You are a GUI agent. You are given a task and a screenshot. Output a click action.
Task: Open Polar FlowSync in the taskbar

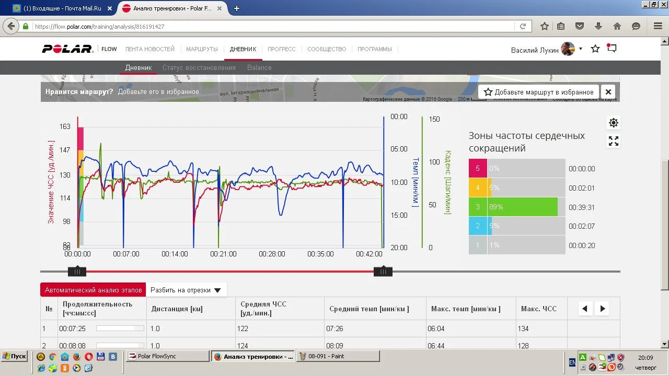click(x=167, y=356)
